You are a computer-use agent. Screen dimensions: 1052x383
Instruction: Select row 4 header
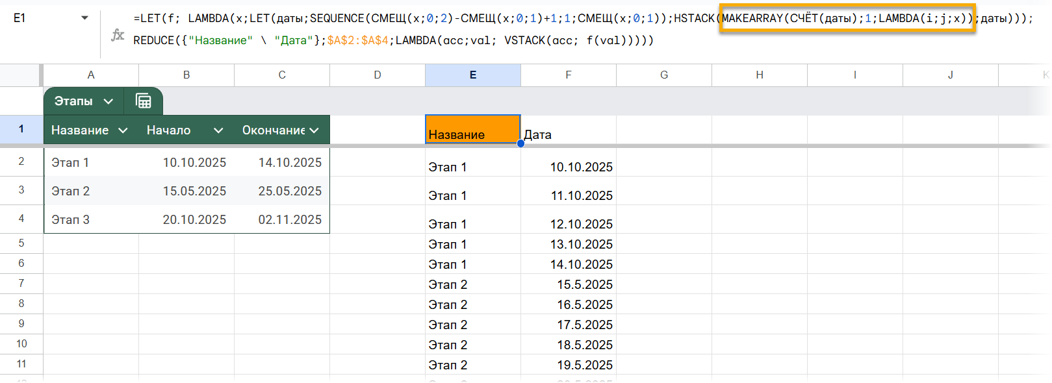click(x=21, y=219)
